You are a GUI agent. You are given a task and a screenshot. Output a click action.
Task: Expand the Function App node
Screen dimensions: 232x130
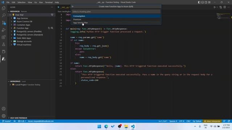pyautogui.click(x=11, y=28)
